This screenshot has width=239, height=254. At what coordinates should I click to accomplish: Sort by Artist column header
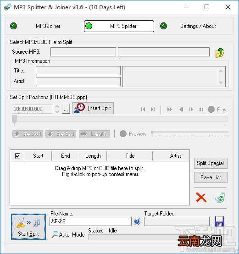click(171, 156)
